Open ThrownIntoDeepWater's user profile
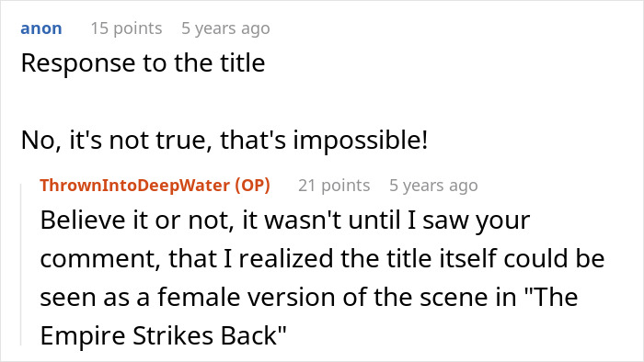 coord(135,186)
